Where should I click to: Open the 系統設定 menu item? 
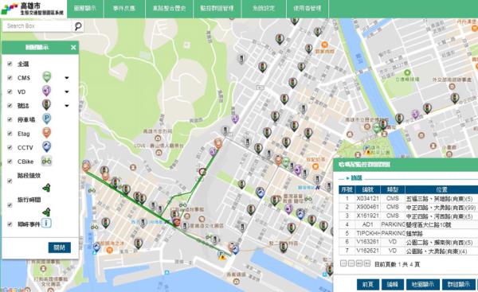[264, 9]
